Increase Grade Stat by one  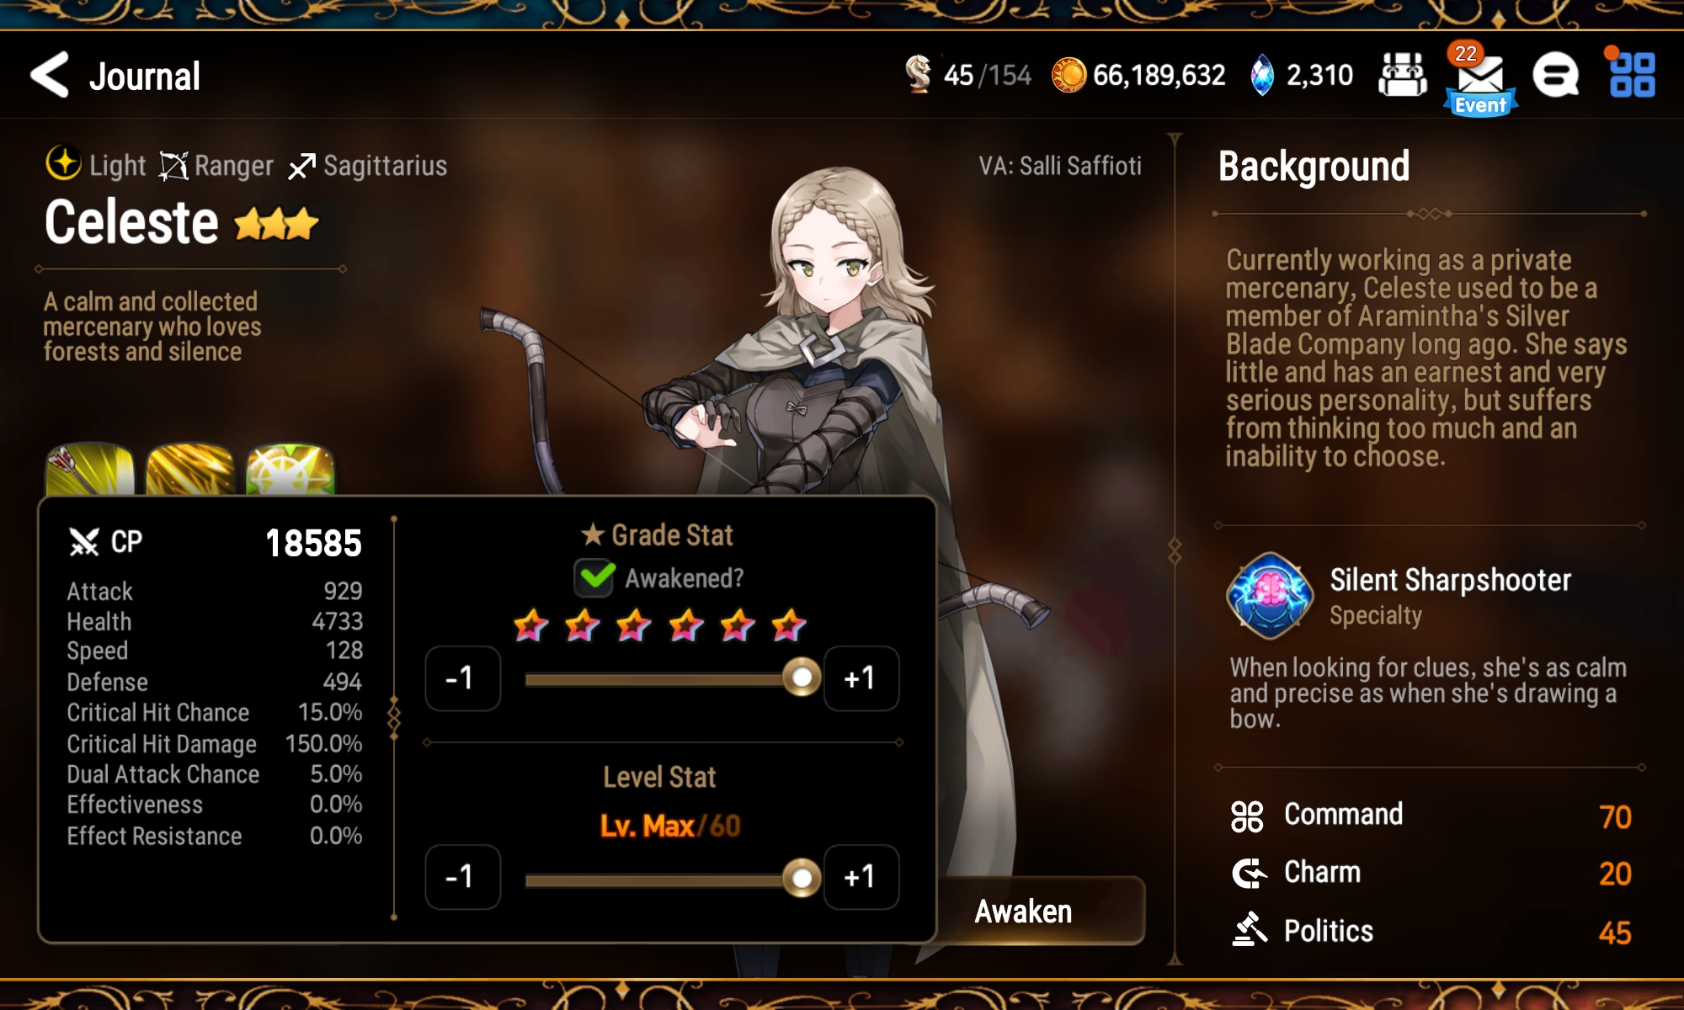pos(861,678)
